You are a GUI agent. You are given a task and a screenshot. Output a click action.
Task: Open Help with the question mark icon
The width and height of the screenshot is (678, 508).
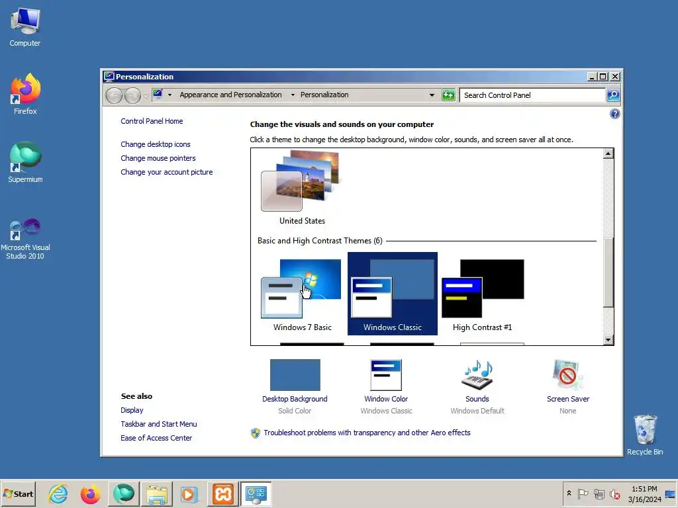pos(615,114)
